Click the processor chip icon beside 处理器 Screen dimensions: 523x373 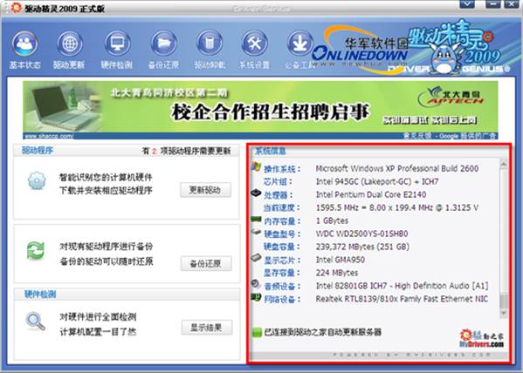tap(256, 193)
